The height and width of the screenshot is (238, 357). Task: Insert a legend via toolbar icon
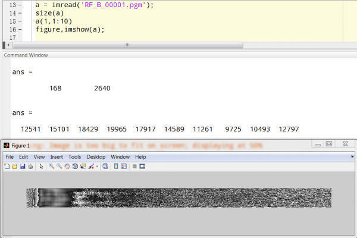coord(124,167)
